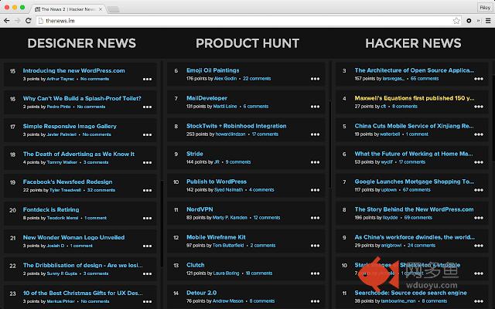Open New Wonder Woman Logo Unveiled
This screenshot has width=495, height=309.
pyautogui.click(x=73, y=237)
